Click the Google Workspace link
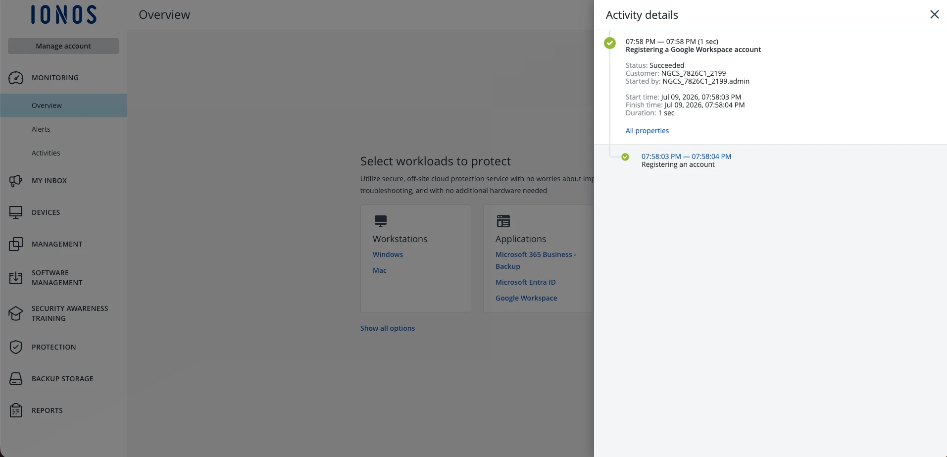This screenshot has height=457, width=947. pos(526,298)
